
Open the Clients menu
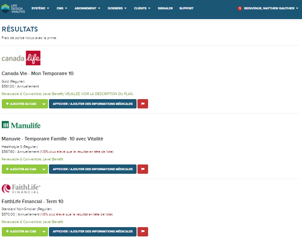(142, 8)
